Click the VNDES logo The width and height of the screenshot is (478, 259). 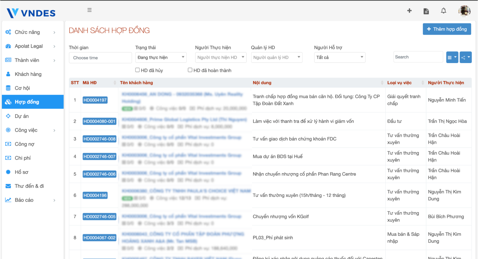click(x=31, y=13)
